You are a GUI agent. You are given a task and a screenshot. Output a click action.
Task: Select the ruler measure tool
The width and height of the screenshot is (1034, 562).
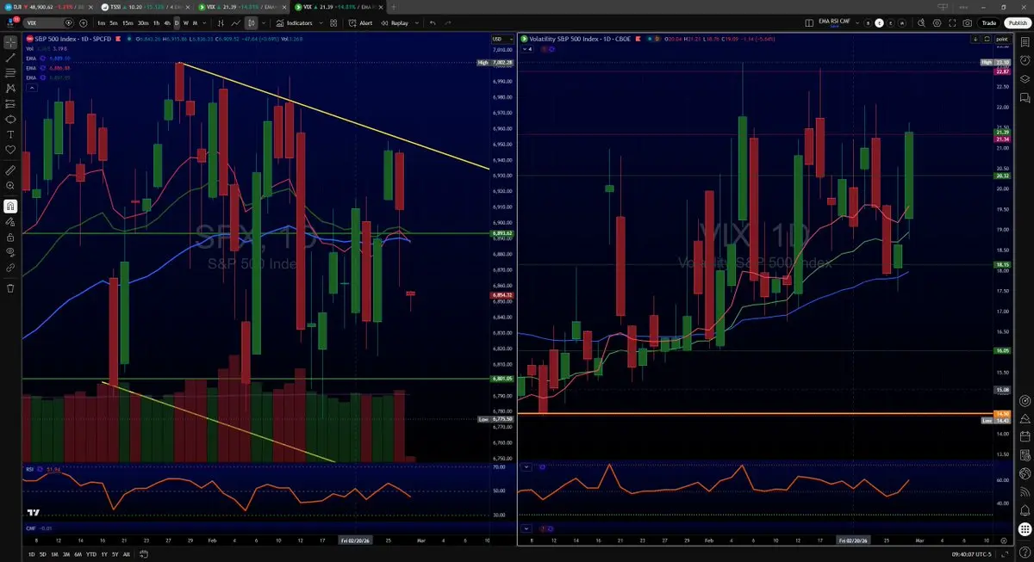click(10, 170)
